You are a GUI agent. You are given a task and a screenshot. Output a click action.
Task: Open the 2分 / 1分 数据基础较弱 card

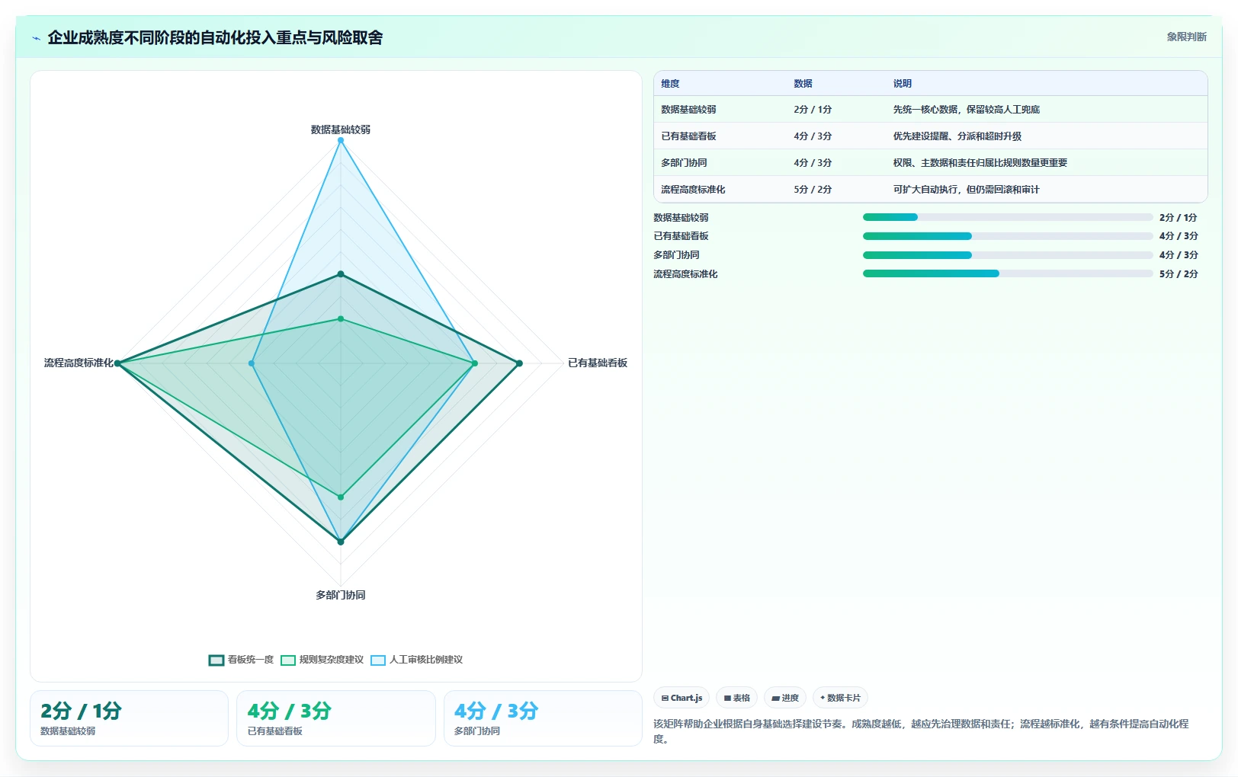129,718
